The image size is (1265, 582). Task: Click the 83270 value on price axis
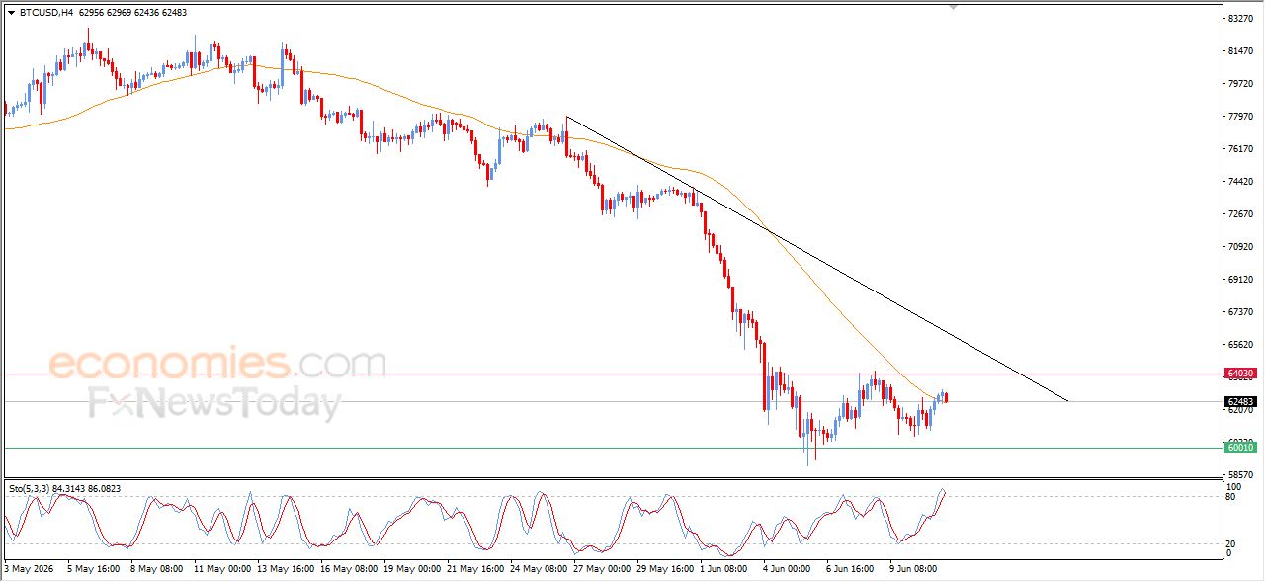(x=1240, y=18)
